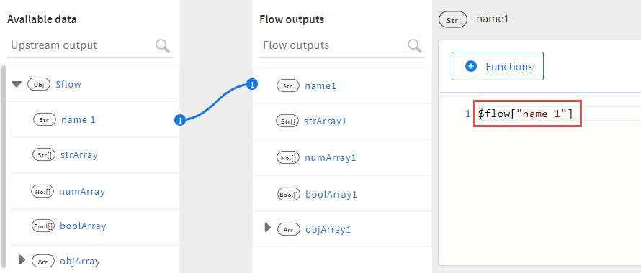The height and width of the screenshot is (273, 641).
Task: Click the mapping connector dot on name1
Action: (x=252, y=85)
